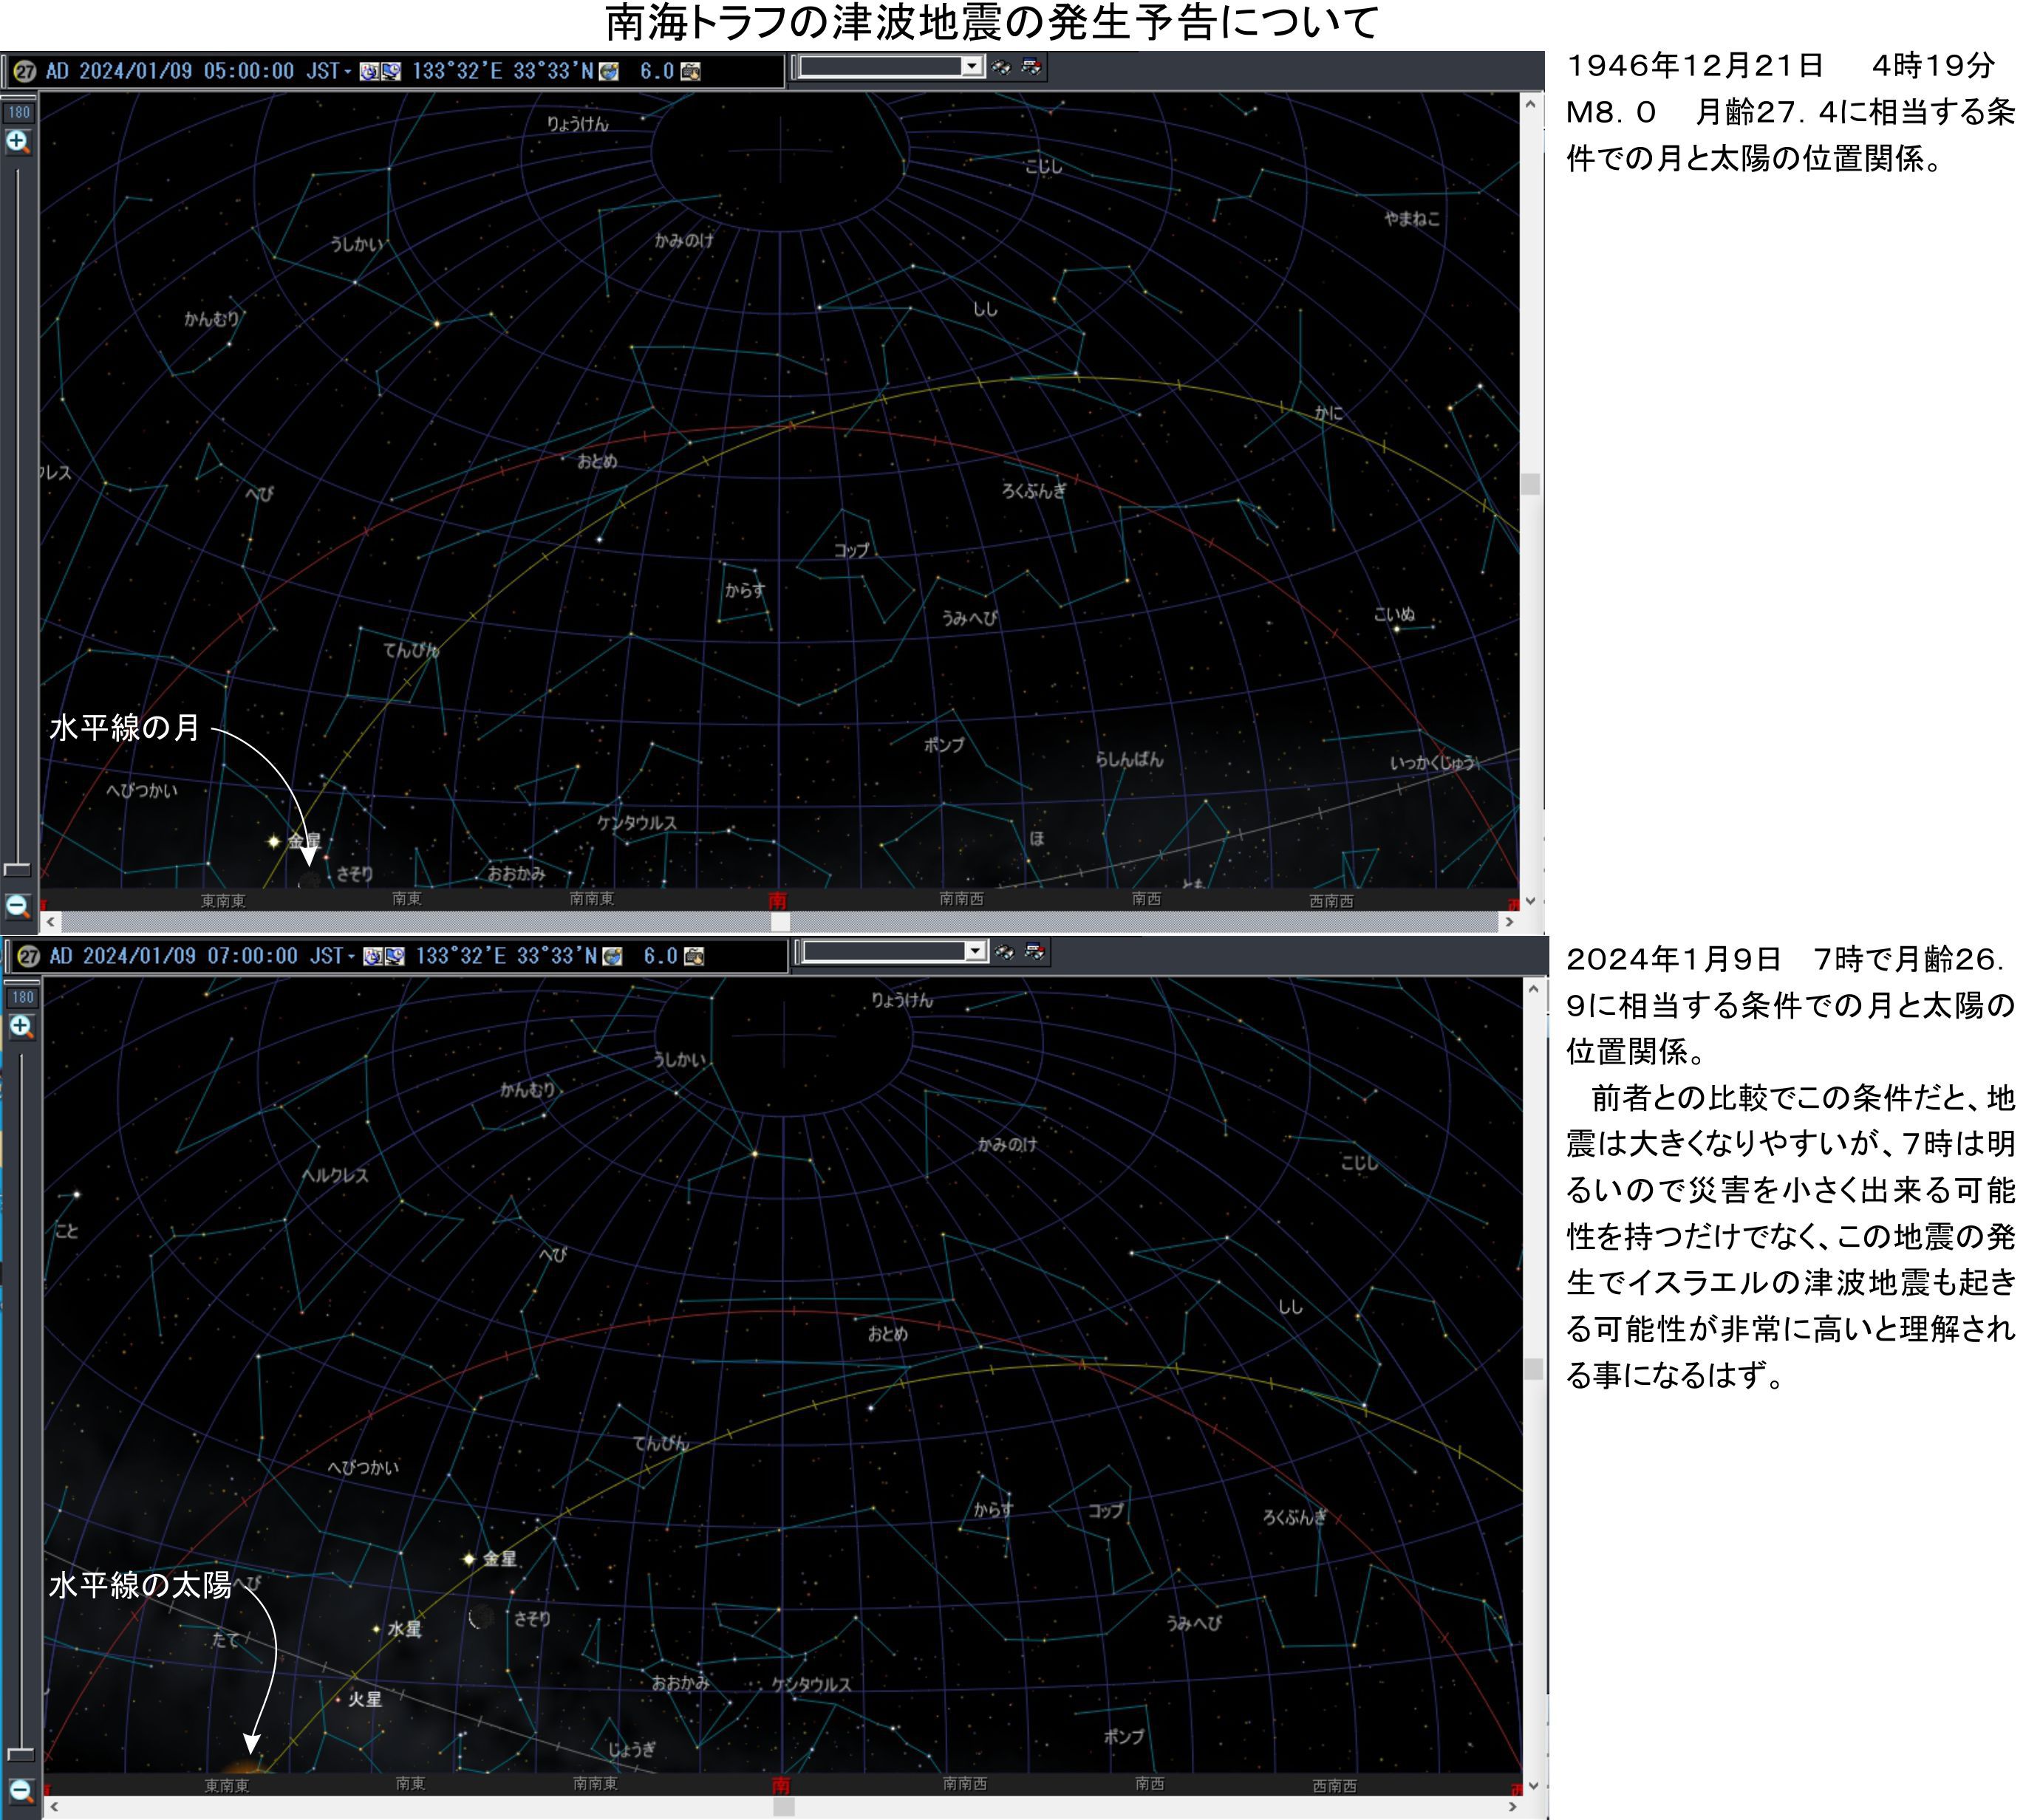Open time setting clock icon in 07:00 chart
2023x1820 pixels.
pyautogui.click(x=372, y=956)
